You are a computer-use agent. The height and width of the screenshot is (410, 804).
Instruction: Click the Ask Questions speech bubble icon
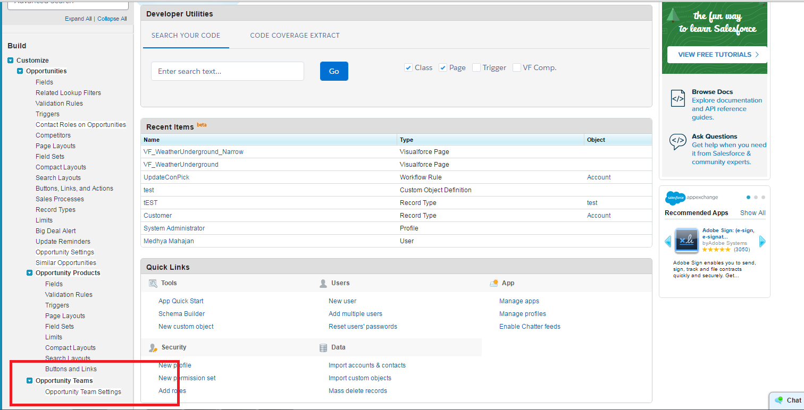tap(677, 142)
